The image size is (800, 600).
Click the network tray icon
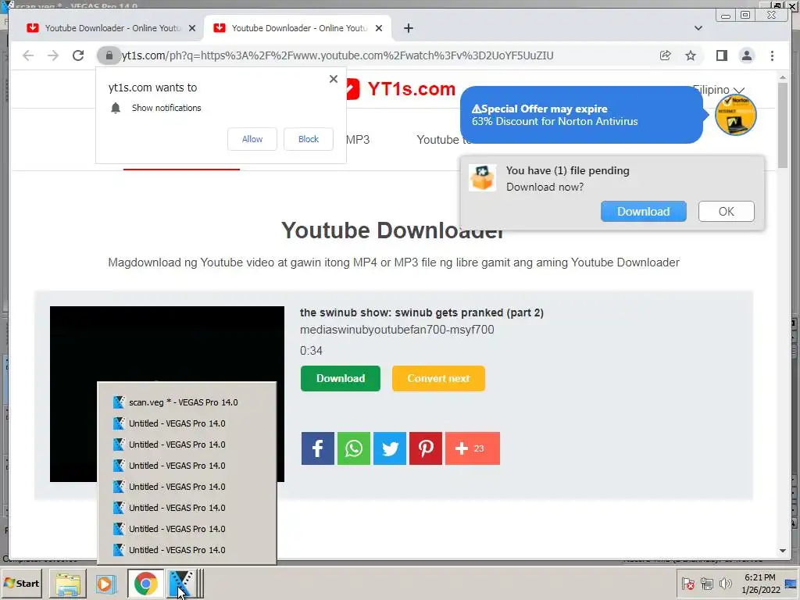click(x=706, y=583)
